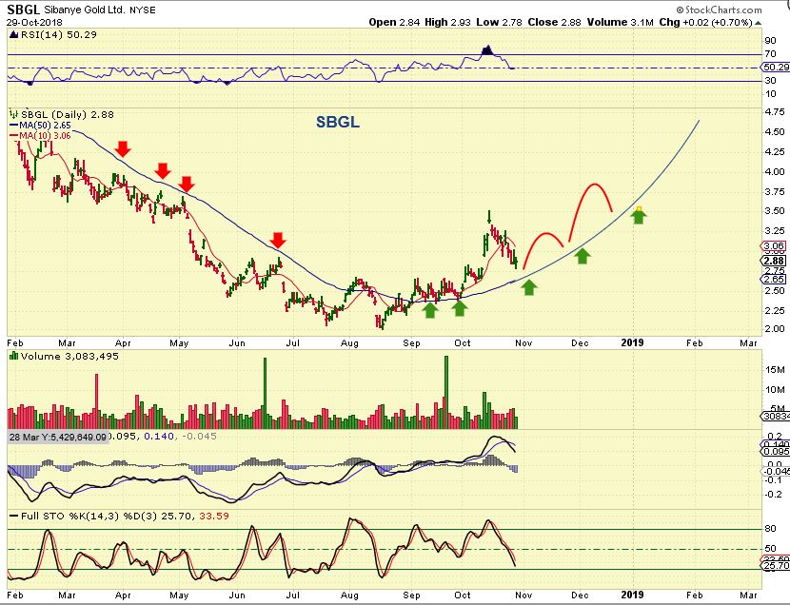
Task: Click the 15M volume axis label
Action: 775,369
